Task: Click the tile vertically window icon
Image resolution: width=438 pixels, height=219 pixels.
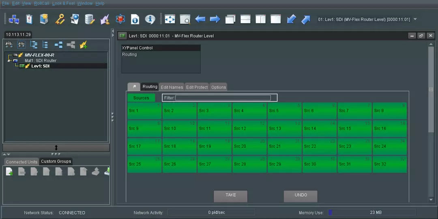Action: [x=260, y=19]
